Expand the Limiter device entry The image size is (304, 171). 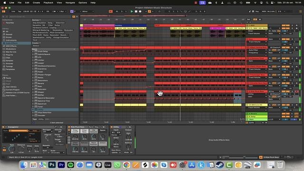tap(33, 60)
